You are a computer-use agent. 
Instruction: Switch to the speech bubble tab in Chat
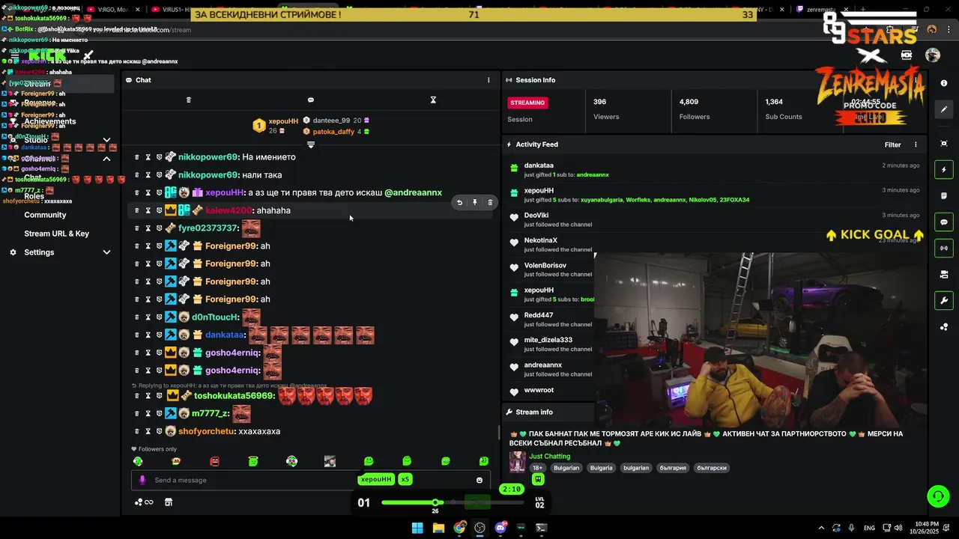311,100
